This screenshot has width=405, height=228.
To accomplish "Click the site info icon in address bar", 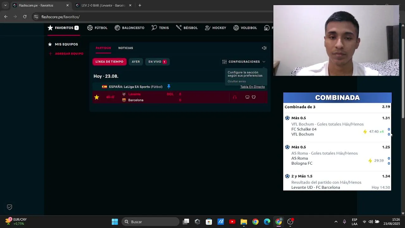I will coord(36,17).
